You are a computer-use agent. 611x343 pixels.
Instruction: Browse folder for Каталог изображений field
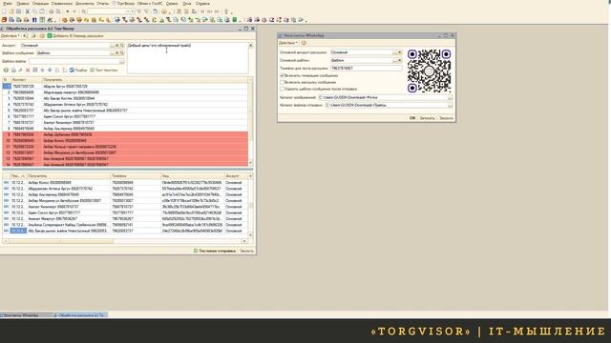pos(450,97)
